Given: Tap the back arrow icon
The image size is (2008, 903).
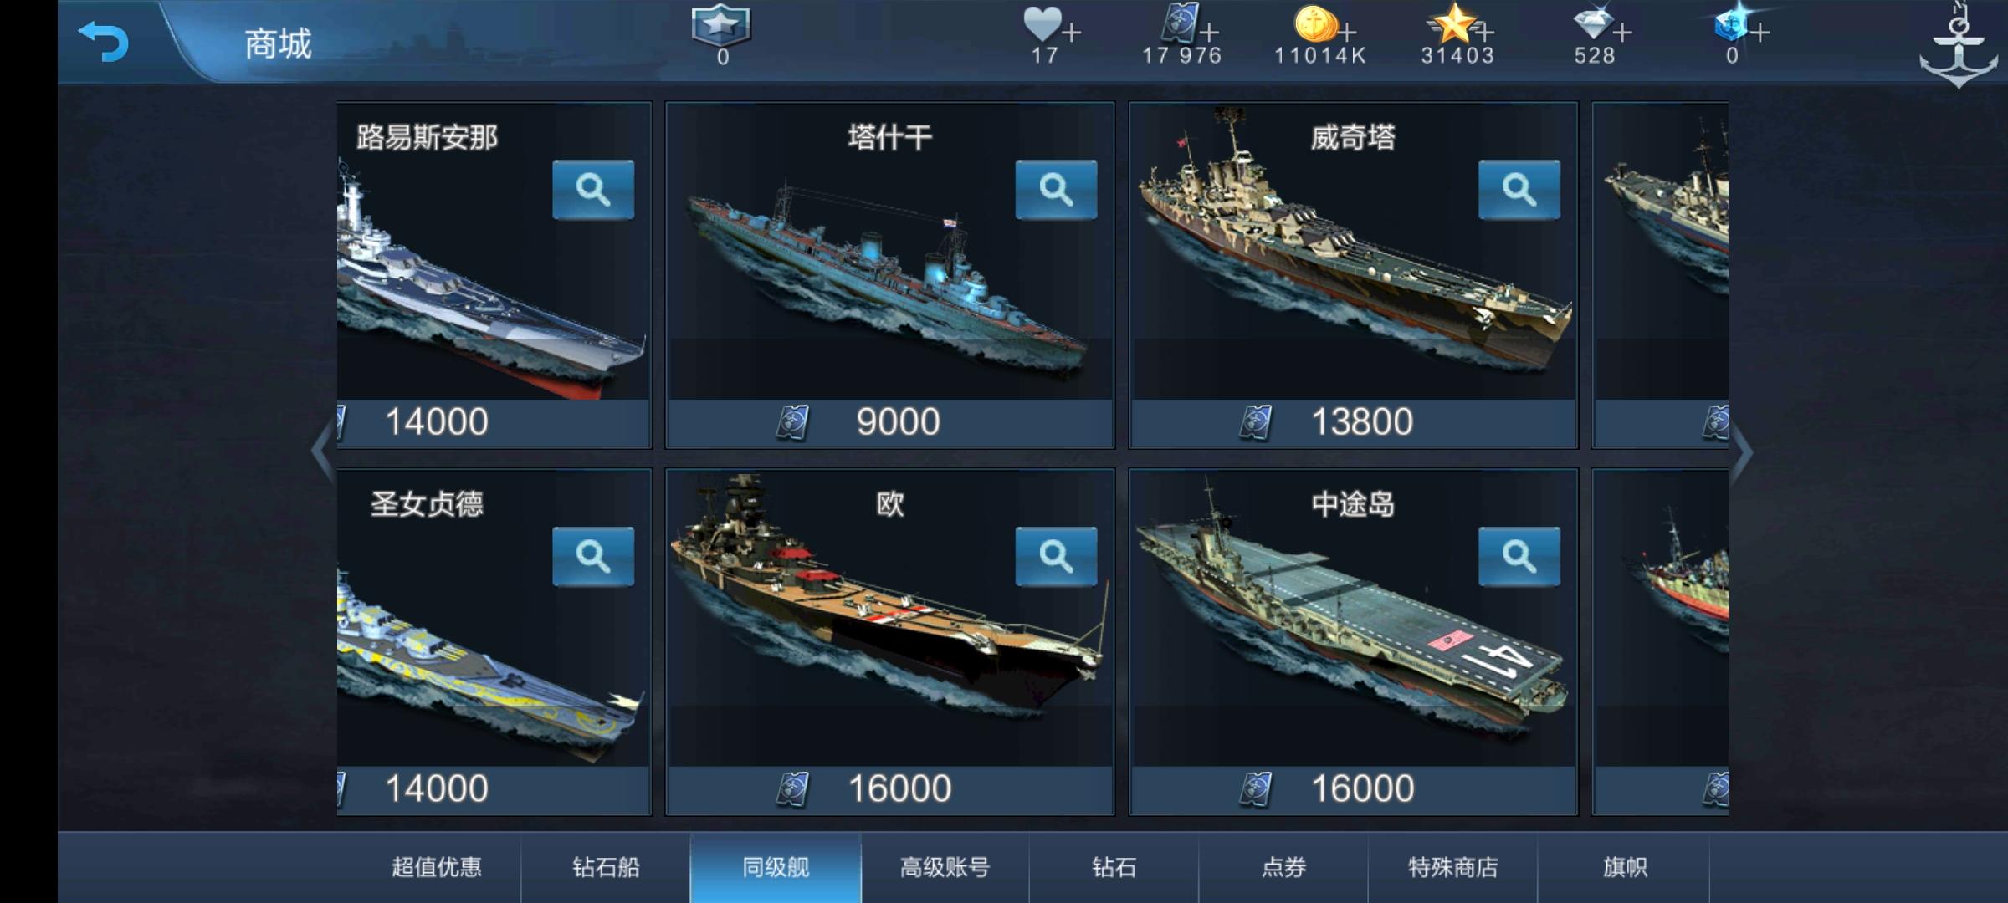Looking at the screenshot, I should tap(104, 42).
